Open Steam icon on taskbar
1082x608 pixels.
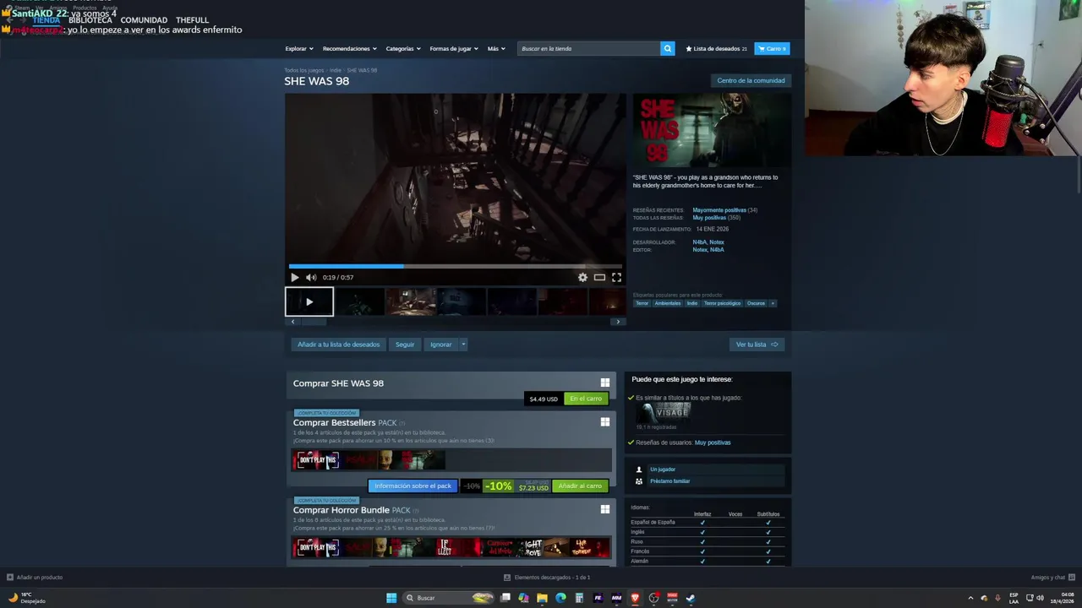coord(691,598)
